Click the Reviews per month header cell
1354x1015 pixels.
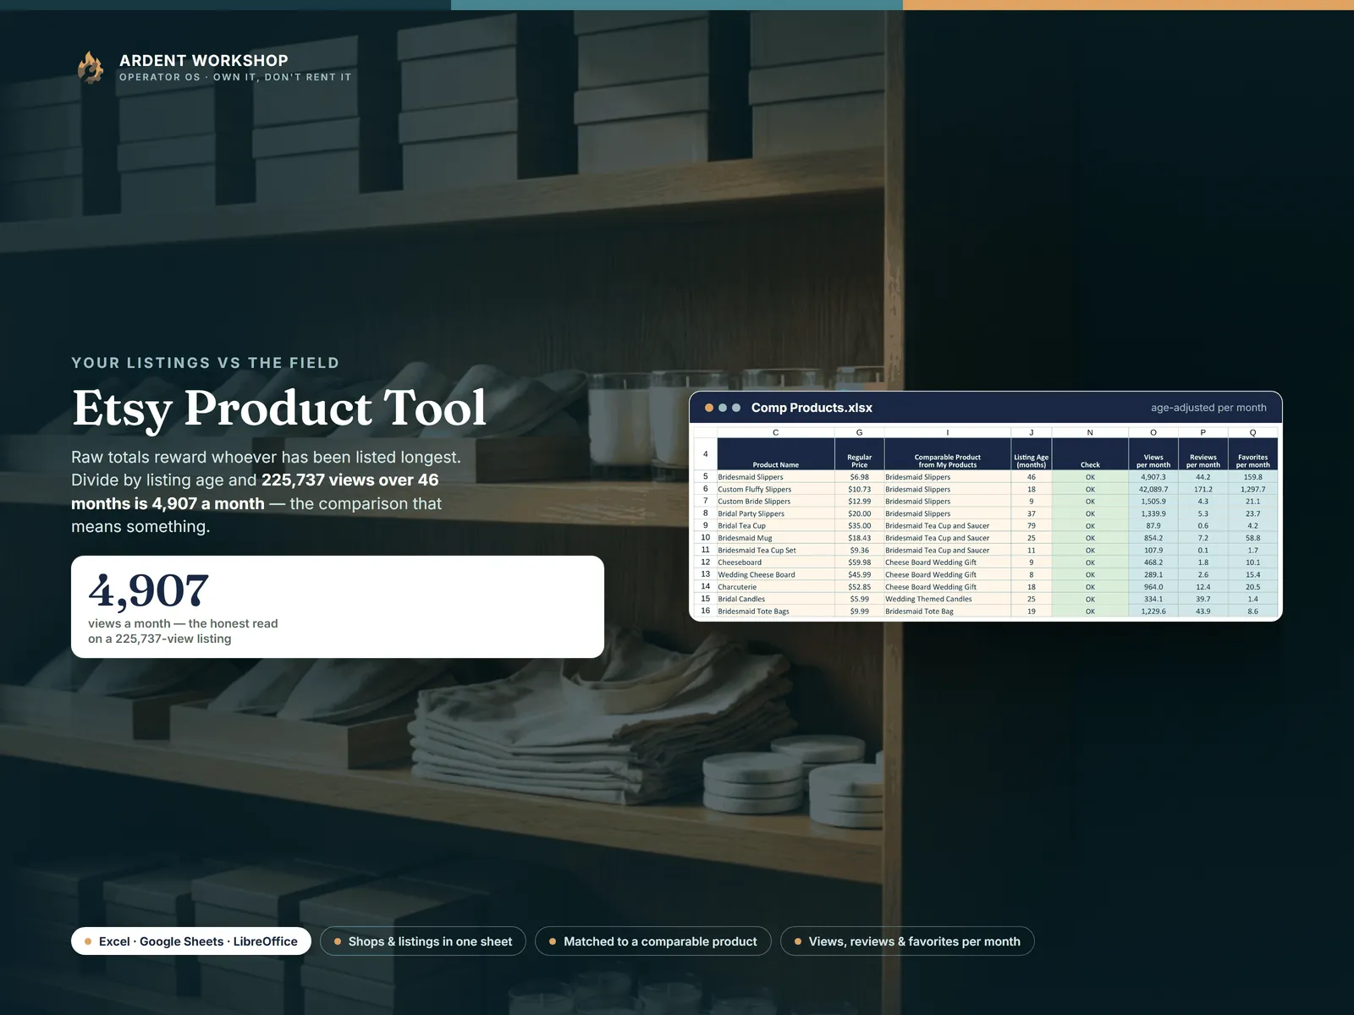(1203, 454)
